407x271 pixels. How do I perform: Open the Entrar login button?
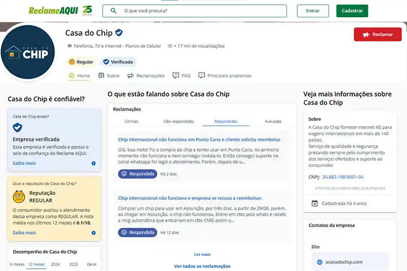tap(313, 11)
